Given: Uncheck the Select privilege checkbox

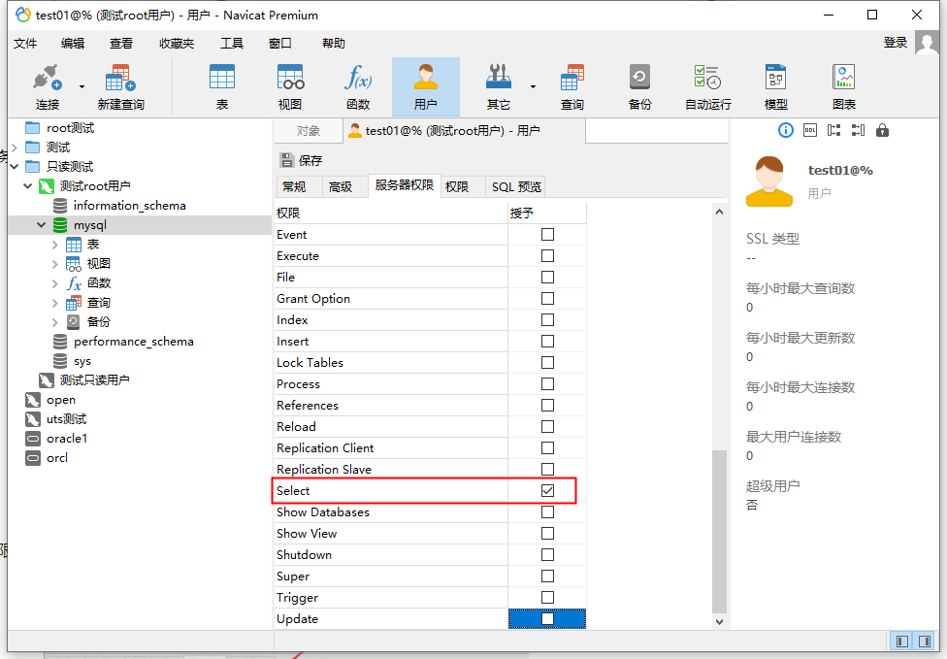Looking at the screenshot, I should coord(548,490).
